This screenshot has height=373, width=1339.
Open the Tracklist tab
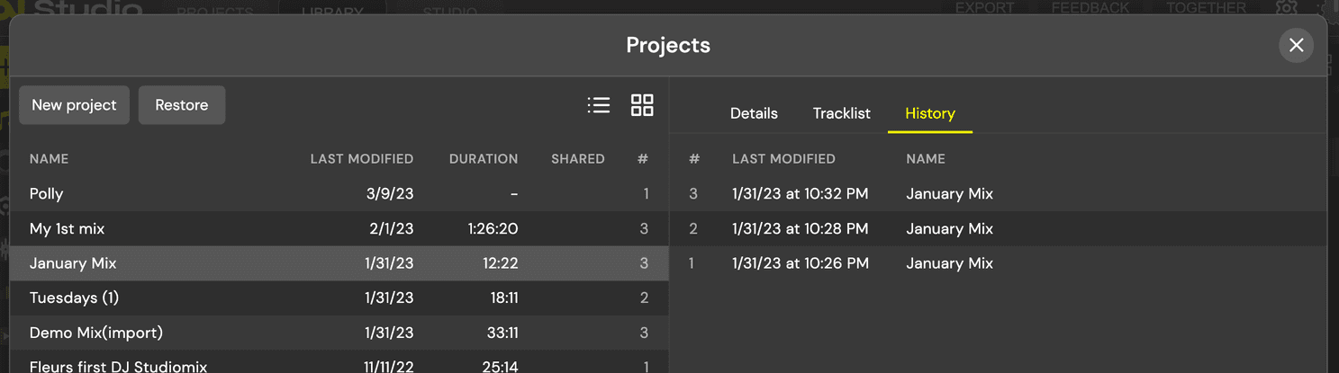pyautogui.click(x=842, y=113)
